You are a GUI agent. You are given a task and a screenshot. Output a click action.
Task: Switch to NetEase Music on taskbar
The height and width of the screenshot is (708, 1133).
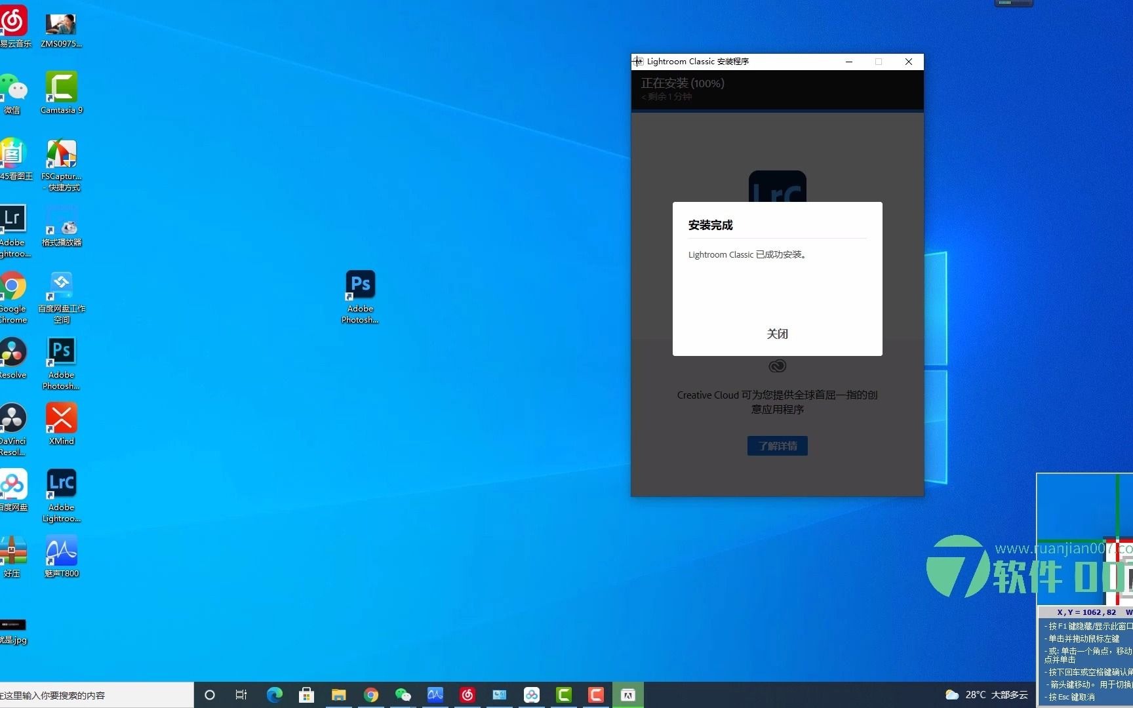[x=467, y=695]
